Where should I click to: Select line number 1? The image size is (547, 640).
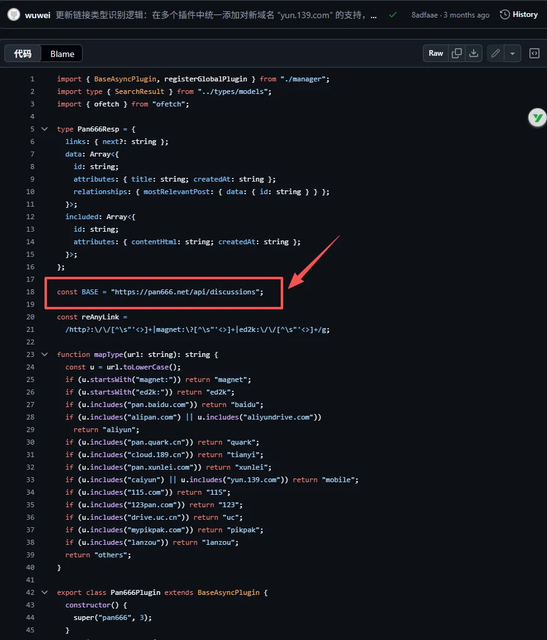33,79
